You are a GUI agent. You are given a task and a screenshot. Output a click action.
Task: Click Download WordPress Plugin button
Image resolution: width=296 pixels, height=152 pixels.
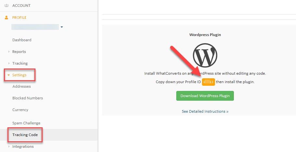205,96
